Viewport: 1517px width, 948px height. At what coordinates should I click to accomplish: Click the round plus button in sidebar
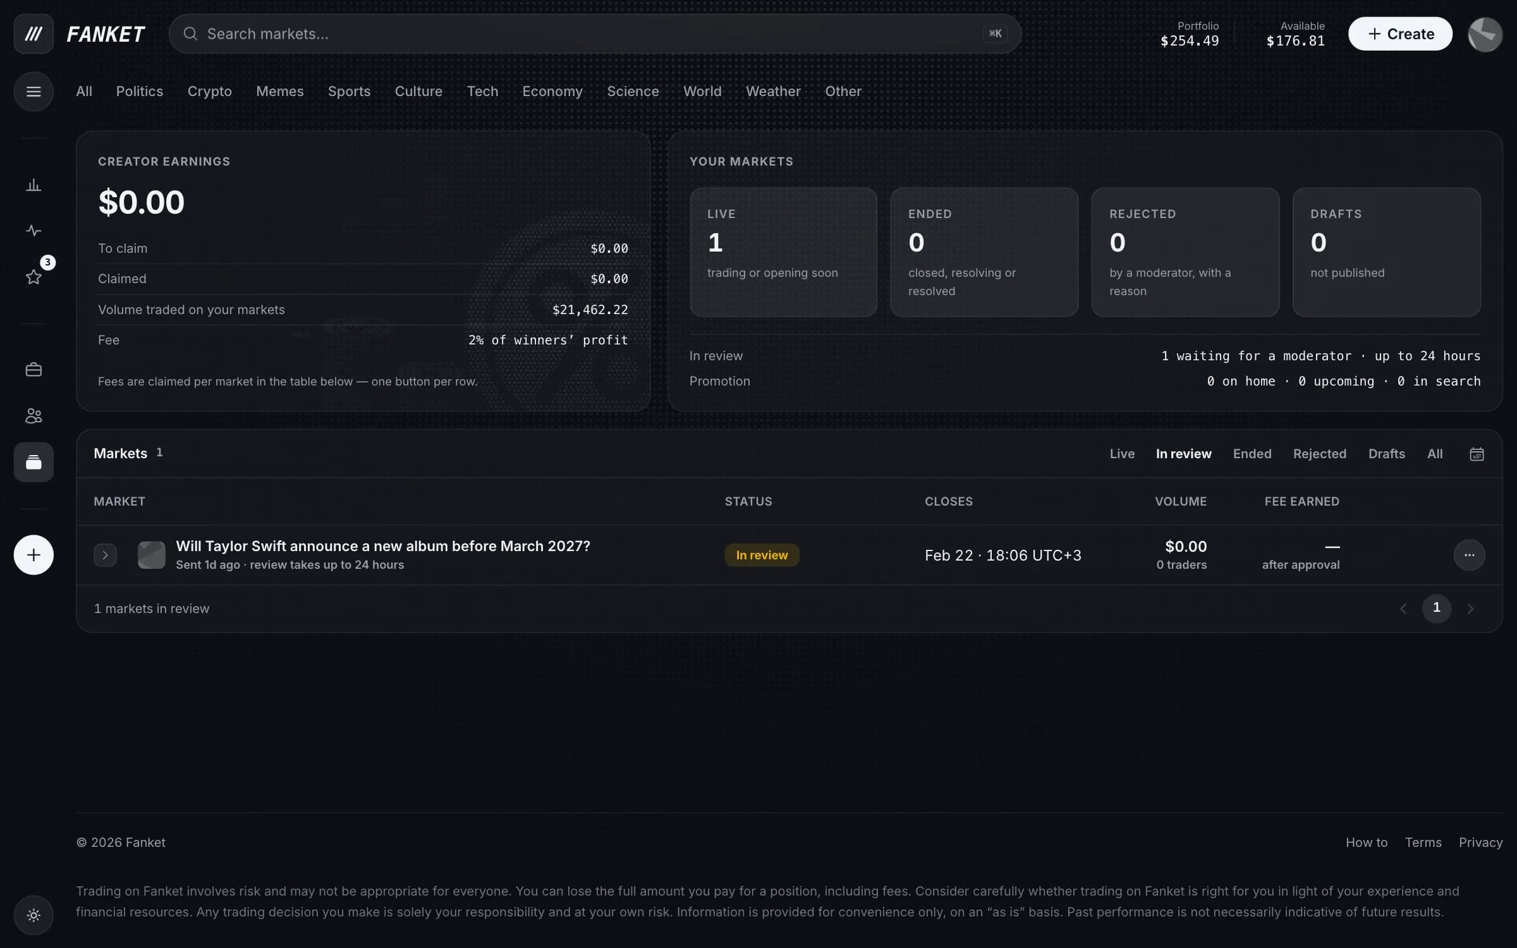point(34,555)
